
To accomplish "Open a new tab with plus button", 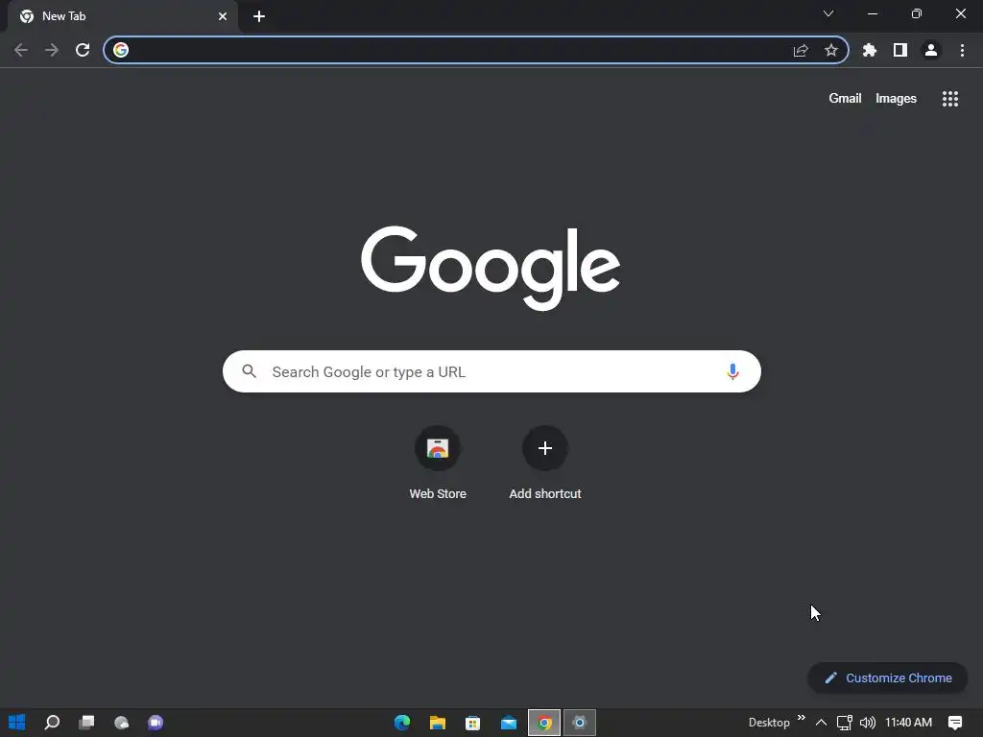I will point(259,16).
